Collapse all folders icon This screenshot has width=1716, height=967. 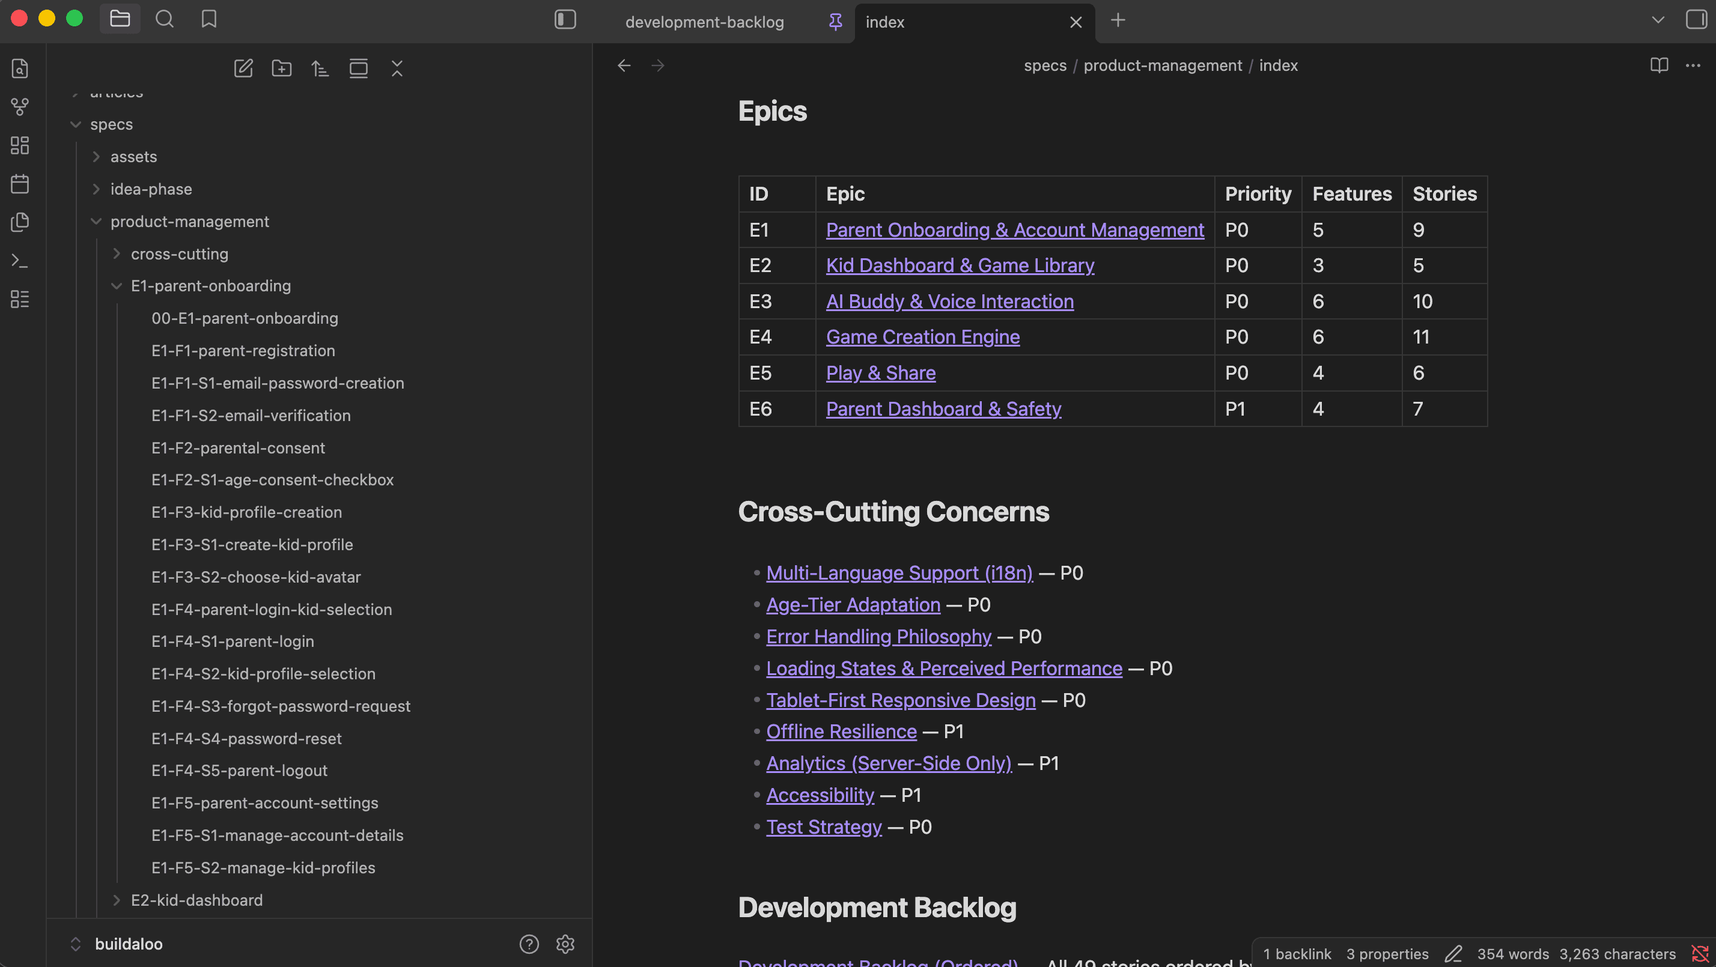[397, 68]
